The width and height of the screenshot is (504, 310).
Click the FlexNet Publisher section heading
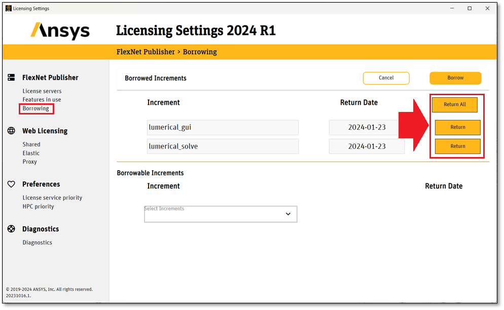pyautogui.click(x=51, y=77)
